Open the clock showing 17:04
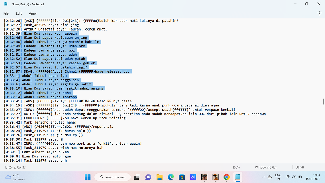Image resolution: width=325 pixels, height=183 pixels. pyautogui.click(x=313, y=177)
